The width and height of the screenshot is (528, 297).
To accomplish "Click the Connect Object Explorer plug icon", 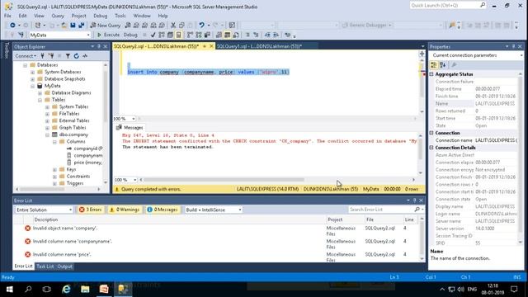I will click(42, 56).
